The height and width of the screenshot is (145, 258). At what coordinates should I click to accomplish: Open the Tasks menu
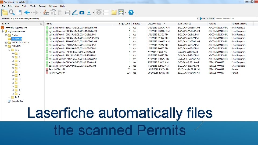click(25, 6)
